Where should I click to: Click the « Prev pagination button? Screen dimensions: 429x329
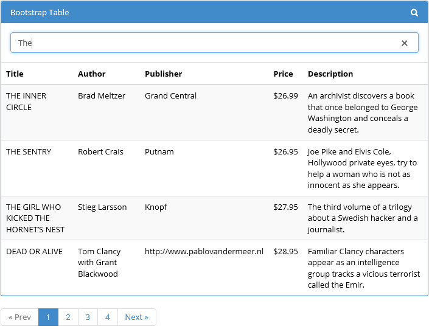(19, 317)
